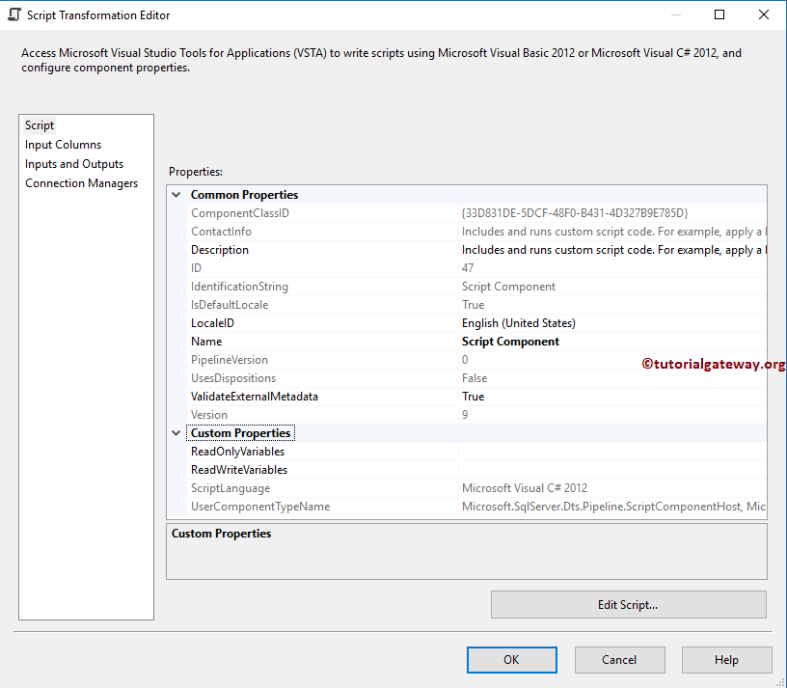787x688 pixels.
Task: Click the ReadOnlyVariables value field
Action: (579, 451)
